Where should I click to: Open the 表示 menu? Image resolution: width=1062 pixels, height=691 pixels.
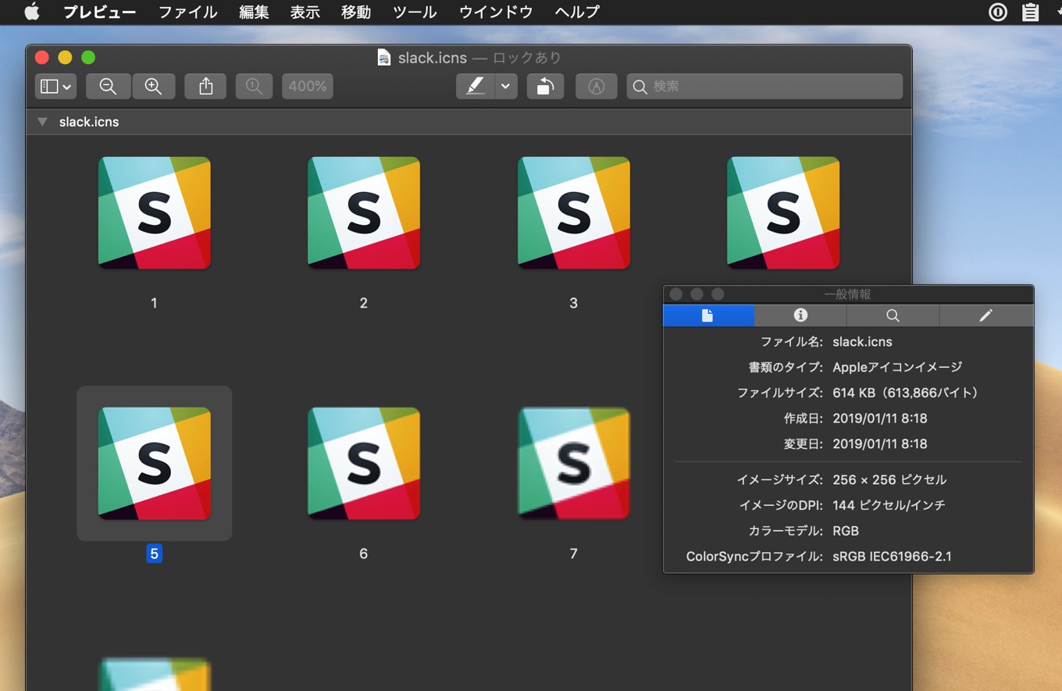tap(305, 12)
